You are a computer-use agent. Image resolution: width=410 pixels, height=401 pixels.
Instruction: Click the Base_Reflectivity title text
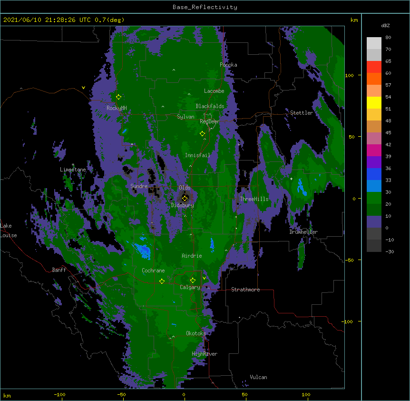[x=205, y=7]
